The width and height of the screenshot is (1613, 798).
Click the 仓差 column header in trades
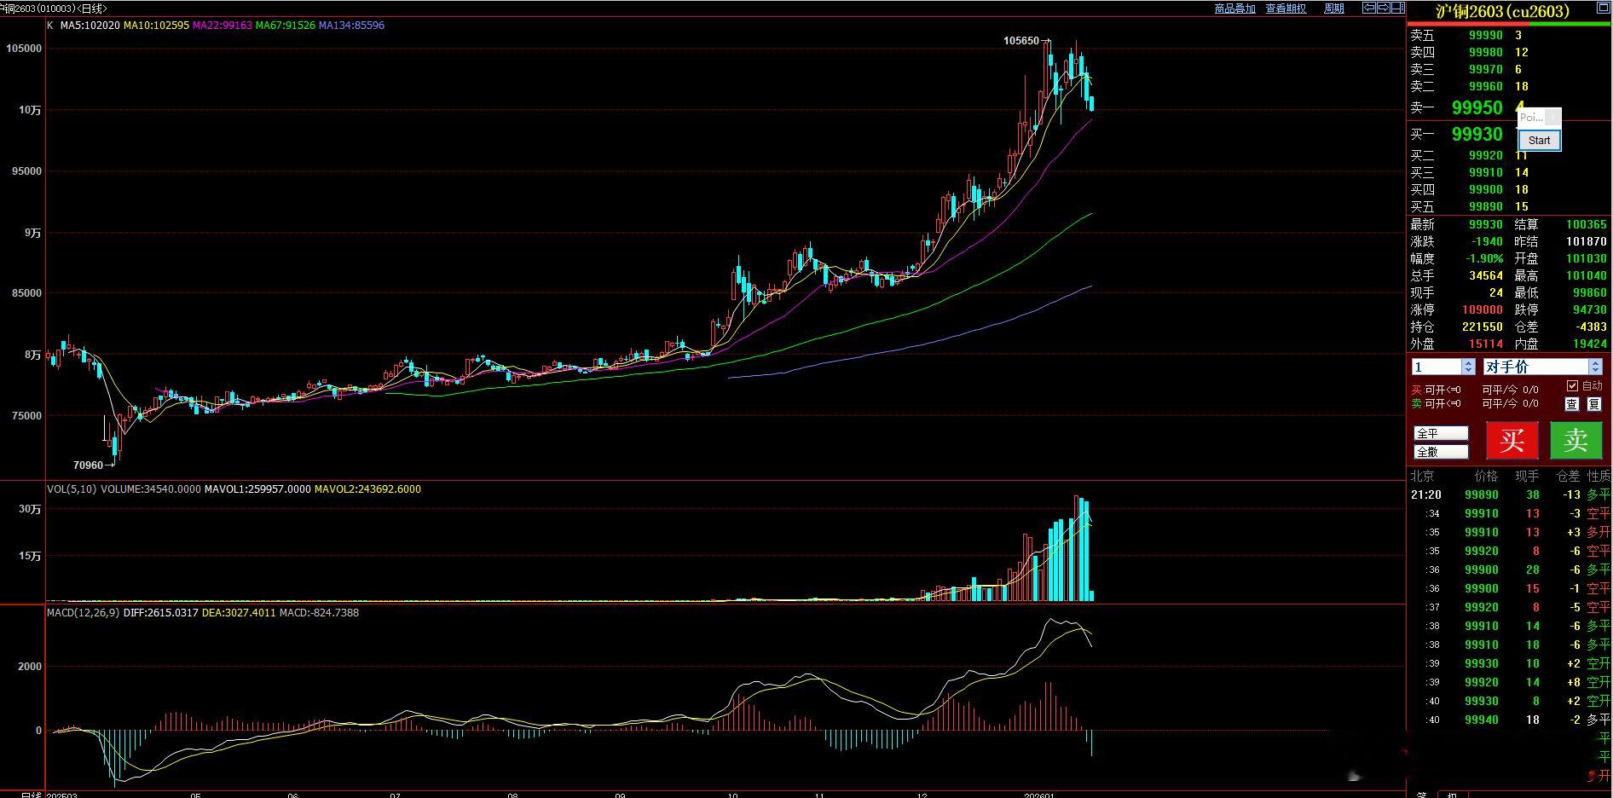click(1568, 476)
